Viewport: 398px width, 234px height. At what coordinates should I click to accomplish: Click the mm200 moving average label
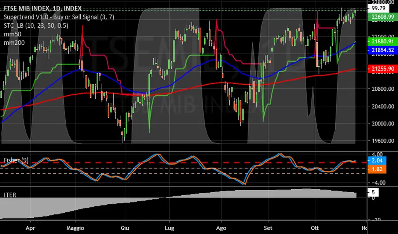[14, 43]
